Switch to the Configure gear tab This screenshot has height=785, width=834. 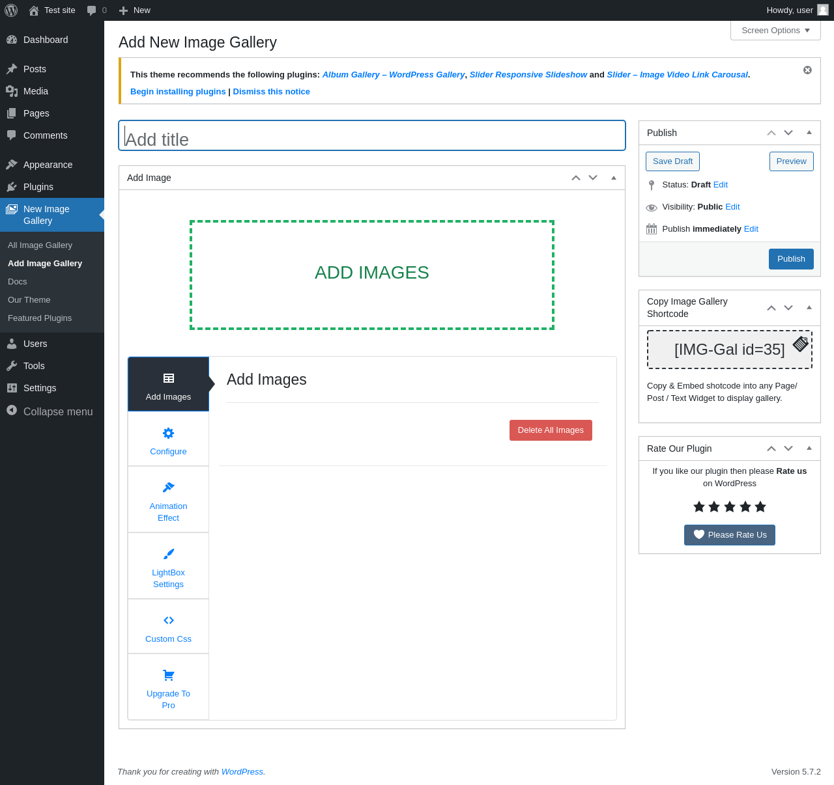pyautogui.click(x=168, y=439)
